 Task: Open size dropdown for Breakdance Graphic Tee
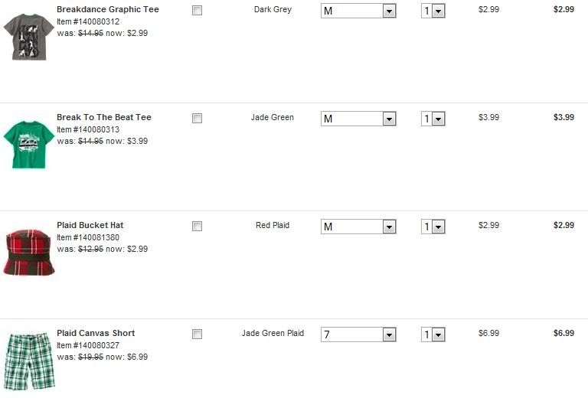tap(358, 11)
